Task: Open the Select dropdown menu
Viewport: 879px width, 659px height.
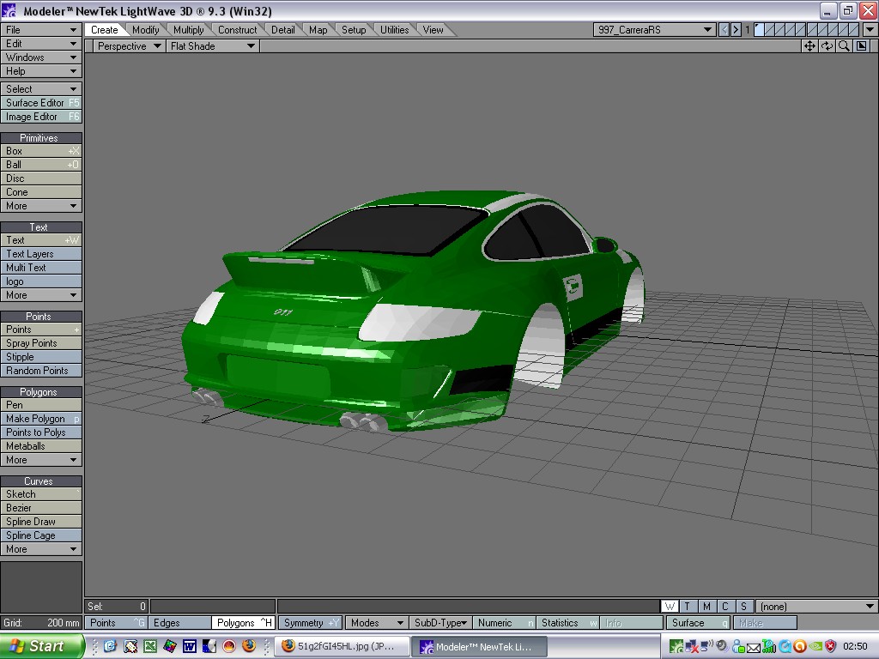Action: coord(41,89)
